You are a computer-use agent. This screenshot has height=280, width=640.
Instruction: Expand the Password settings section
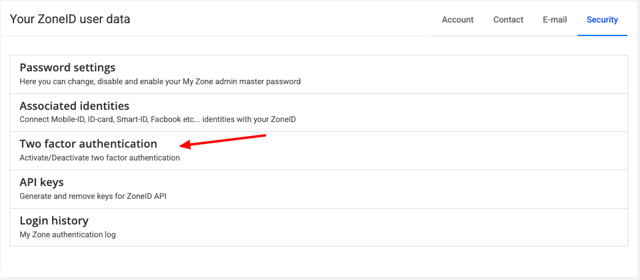(67, 67)
